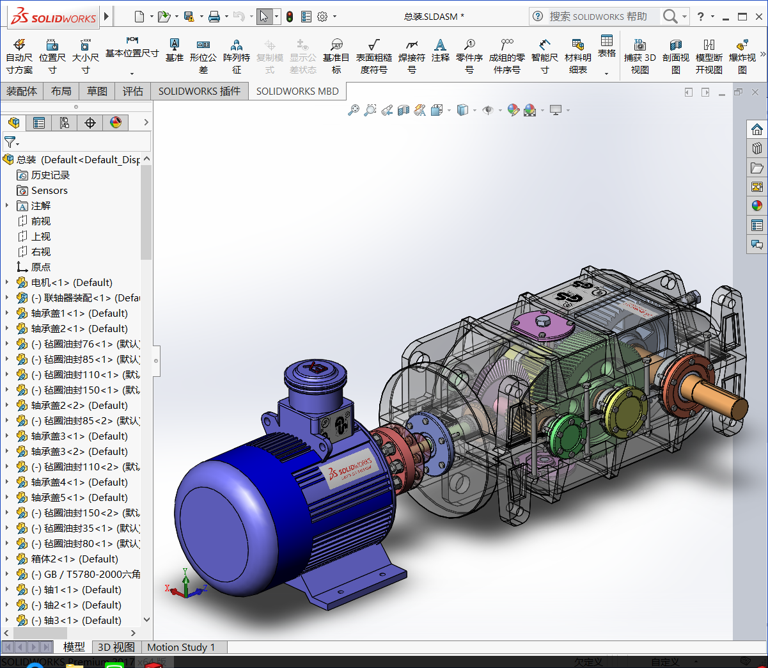Click the 材料明细表 icon
This screenshot has width=768, height=668.
click(x=577, y=56)
